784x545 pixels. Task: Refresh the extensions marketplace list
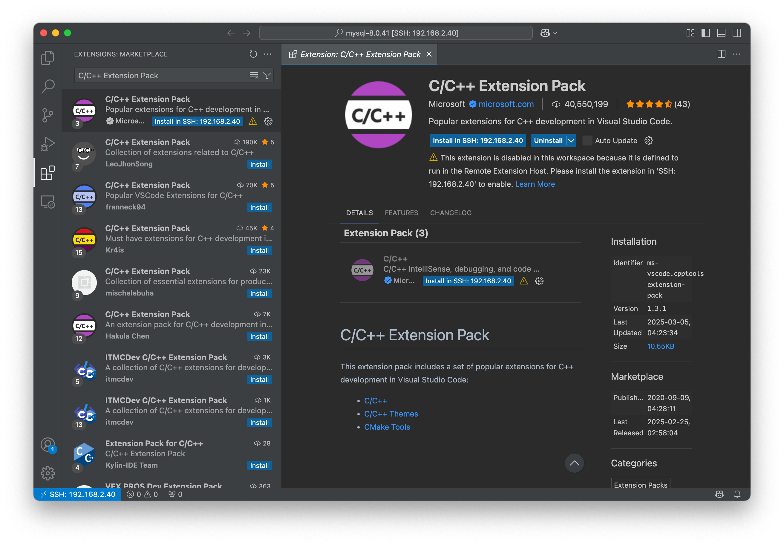coord(253,54)
